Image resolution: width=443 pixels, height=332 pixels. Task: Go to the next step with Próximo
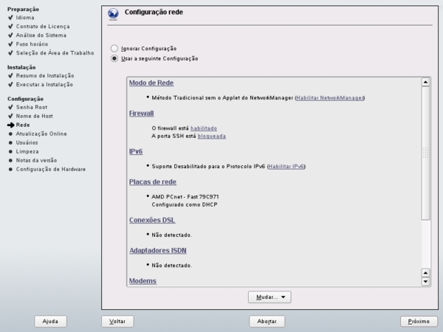[419, 321]
